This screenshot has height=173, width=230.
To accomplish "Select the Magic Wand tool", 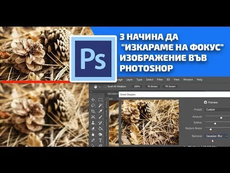I will tap(100, 106).
